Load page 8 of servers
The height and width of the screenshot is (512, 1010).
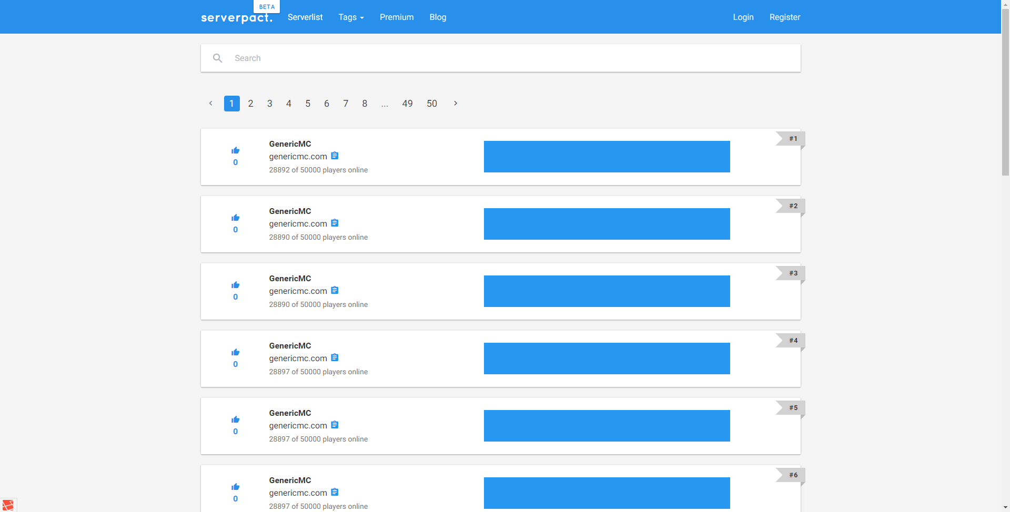pos(365,104)
